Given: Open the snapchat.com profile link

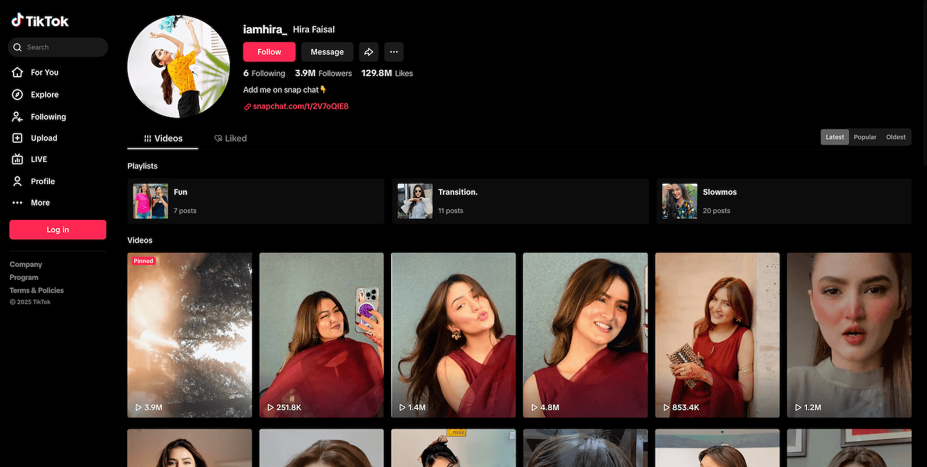Looking at the screenshot, I should point(300,106).
